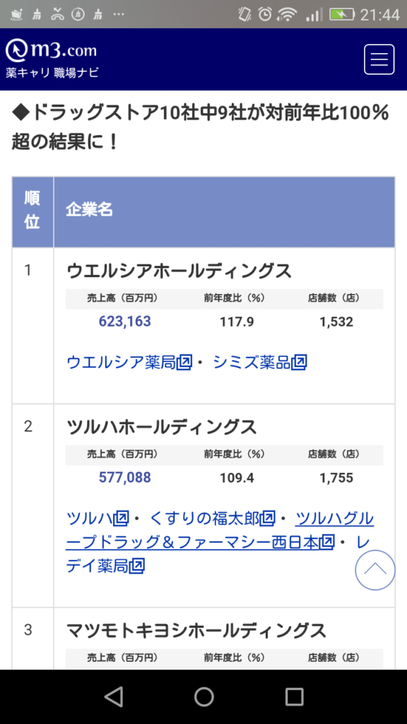The height and width of the screenshot is (724, 407).
Task: Tap the alarm clock status icon
Action: 265,14
